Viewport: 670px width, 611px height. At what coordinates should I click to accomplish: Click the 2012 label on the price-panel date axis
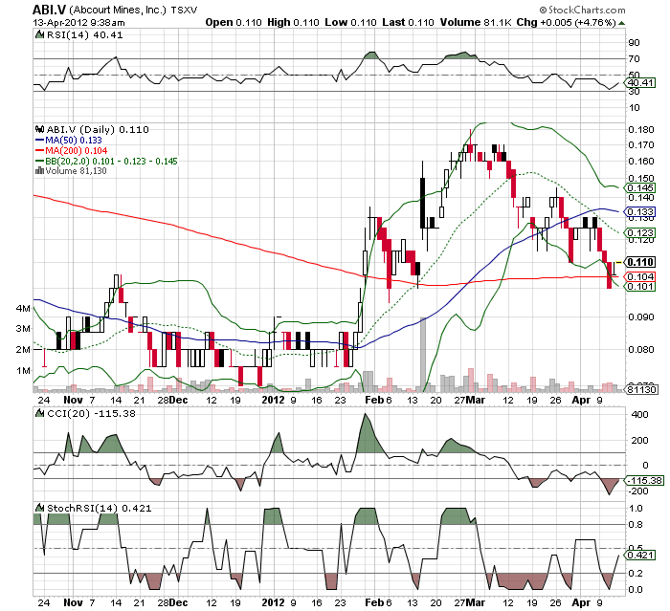(273, 400)
